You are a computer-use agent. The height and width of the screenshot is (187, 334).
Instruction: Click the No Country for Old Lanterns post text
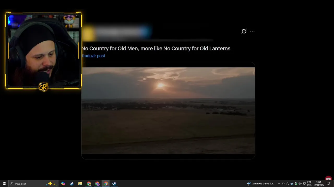156,48
